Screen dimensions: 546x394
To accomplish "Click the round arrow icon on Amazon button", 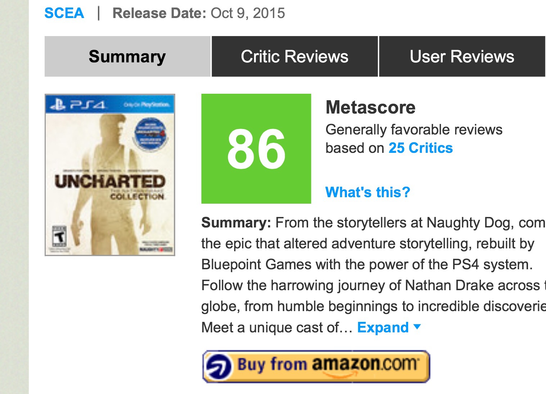I will tap(218, 367).
